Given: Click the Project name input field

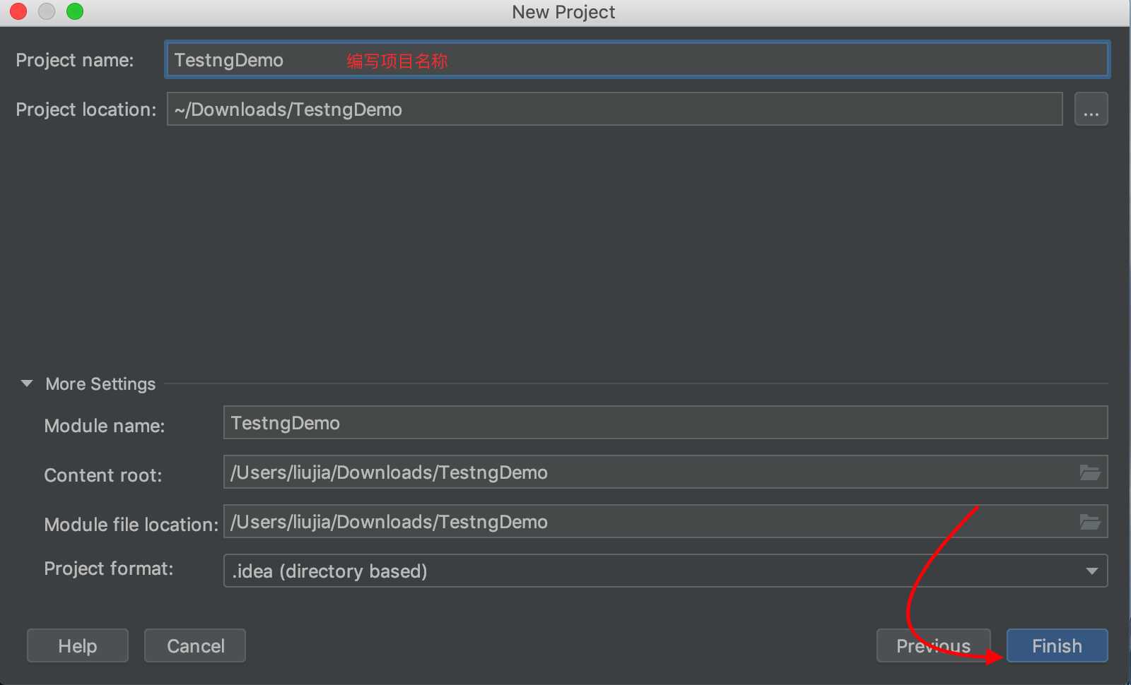Looking at the screenshot, I should [637, 60].
